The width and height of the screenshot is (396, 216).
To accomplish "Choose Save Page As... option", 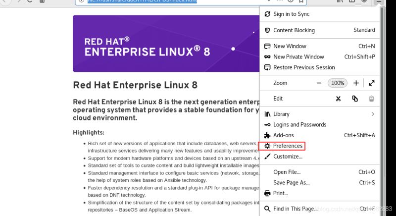I will (291, 183).
